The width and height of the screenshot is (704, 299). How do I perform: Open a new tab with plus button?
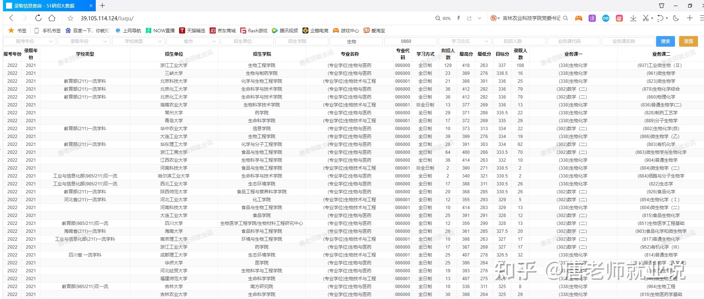[102, 6]
